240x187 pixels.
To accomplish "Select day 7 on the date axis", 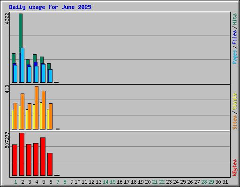I will tap(58, 182).
